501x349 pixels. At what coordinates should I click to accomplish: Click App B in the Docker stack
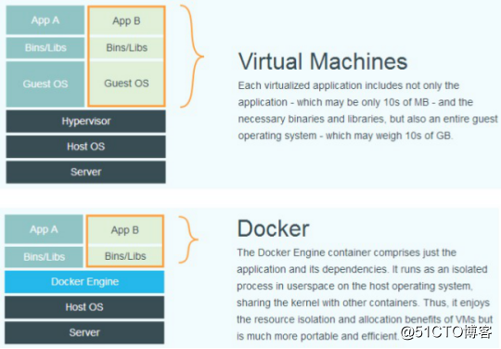coord(125,230)
